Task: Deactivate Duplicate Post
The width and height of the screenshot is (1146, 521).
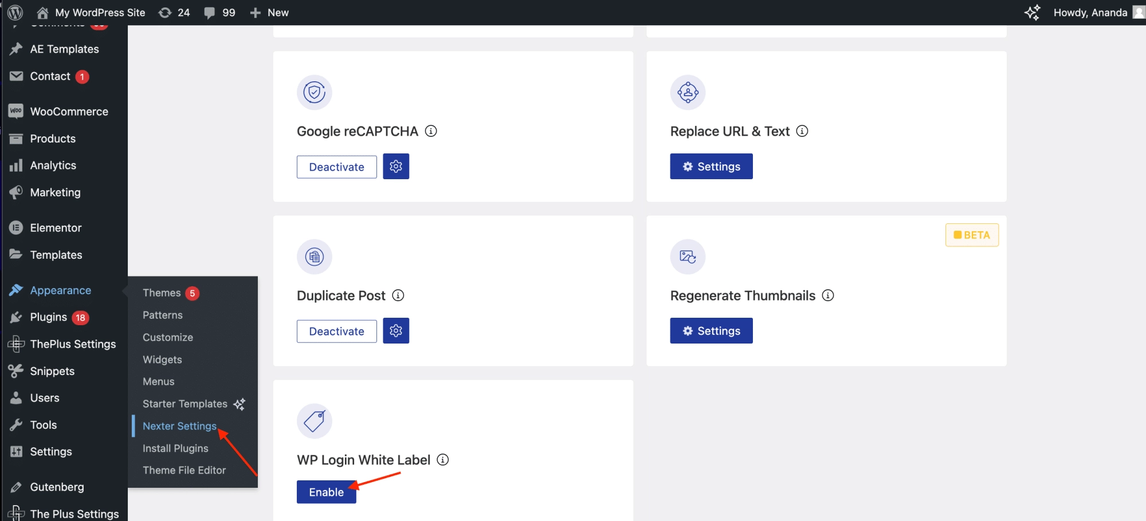Action: 336,331
